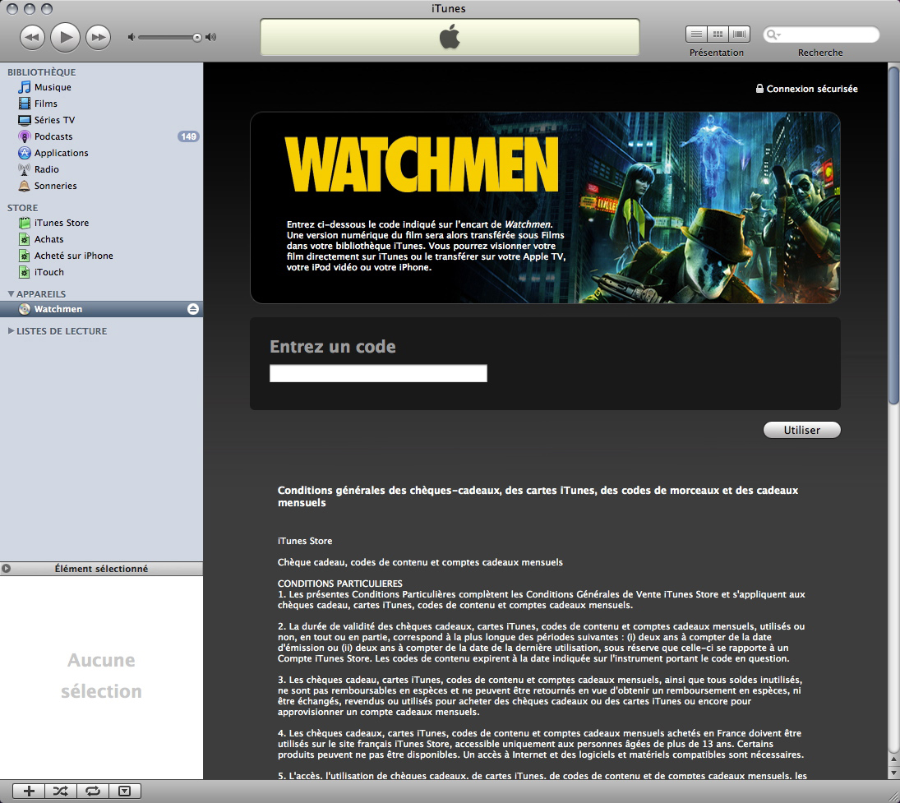900x803 pixels.
Task: Click the CONDITIONS PARTICULIERES text
Action: [x=339, y=584]
